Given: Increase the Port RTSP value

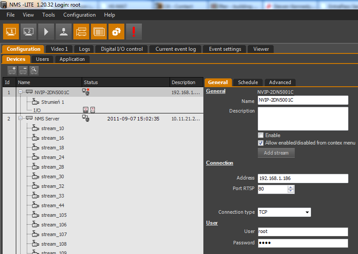Looking at the screenshot, I should 291,187.
